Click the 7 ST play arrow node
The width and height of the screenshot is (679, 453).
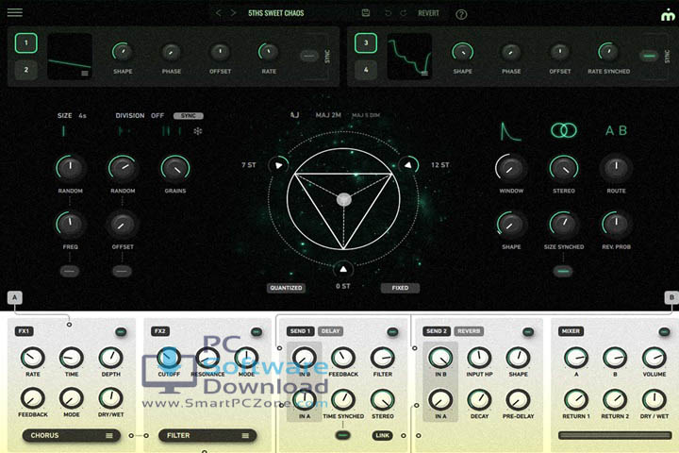pyautogui.click(x=278, y=165)
